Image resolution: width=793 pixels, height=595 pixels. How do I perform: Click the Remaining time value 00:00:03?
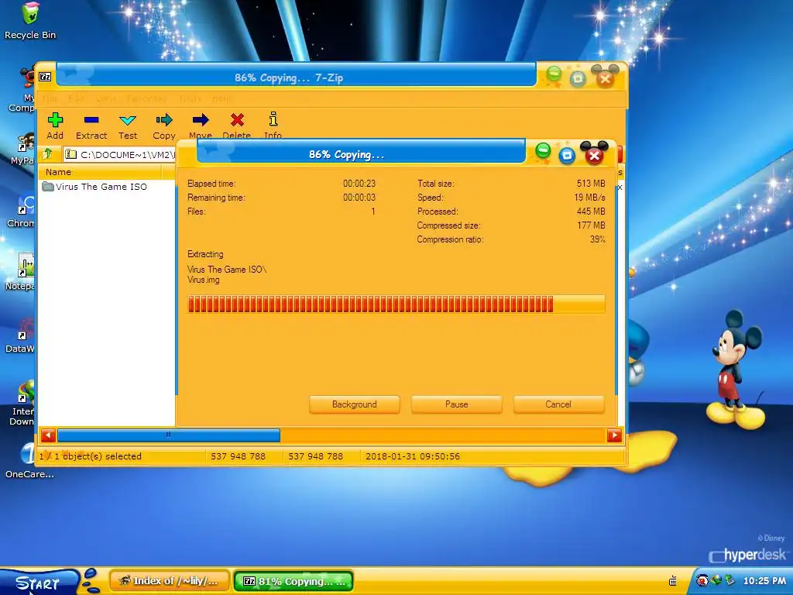click(x=359, y=198)
